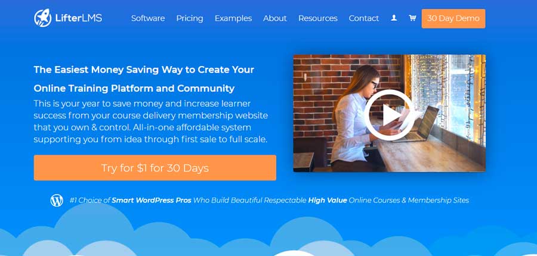
Task: Go to the Pricing page
Action: pos(190,18)
